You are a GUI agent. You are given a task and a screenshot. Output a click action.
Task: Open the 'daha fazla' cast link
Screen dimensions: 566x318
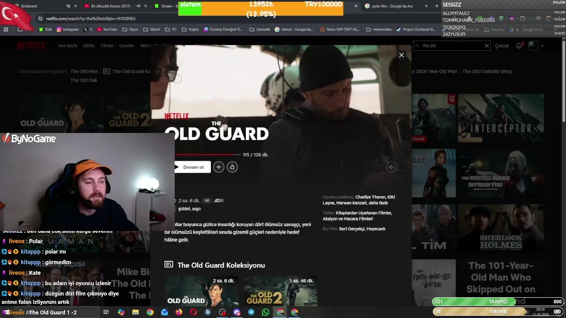coord(378,203)
